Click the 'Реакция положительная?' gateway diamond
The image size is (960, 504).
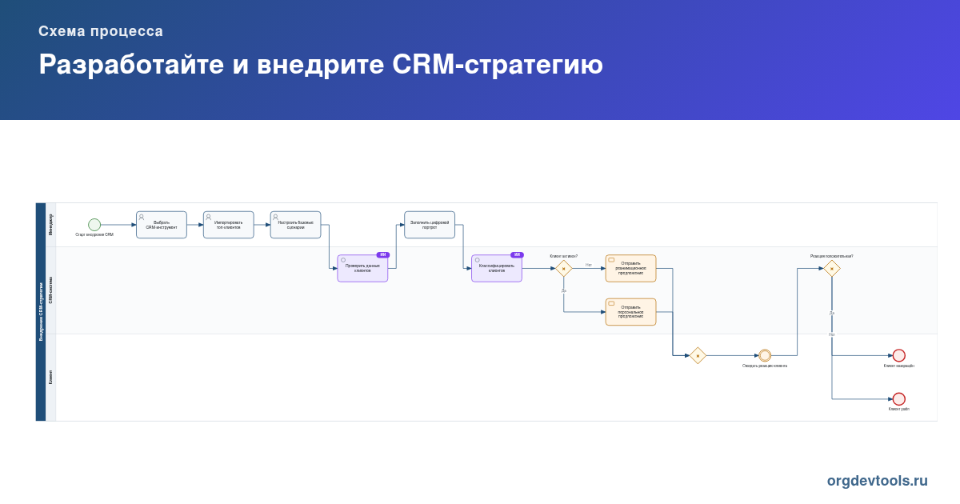click(x=832, y=268)
